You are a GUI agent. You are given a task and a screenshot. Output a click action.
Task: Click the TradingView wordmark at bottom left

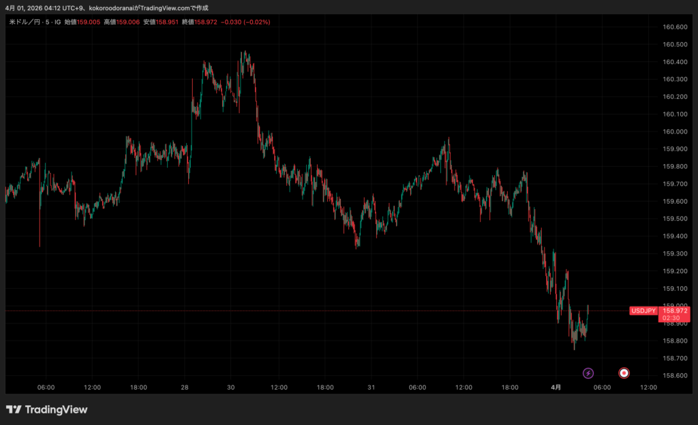pos(56,409)
